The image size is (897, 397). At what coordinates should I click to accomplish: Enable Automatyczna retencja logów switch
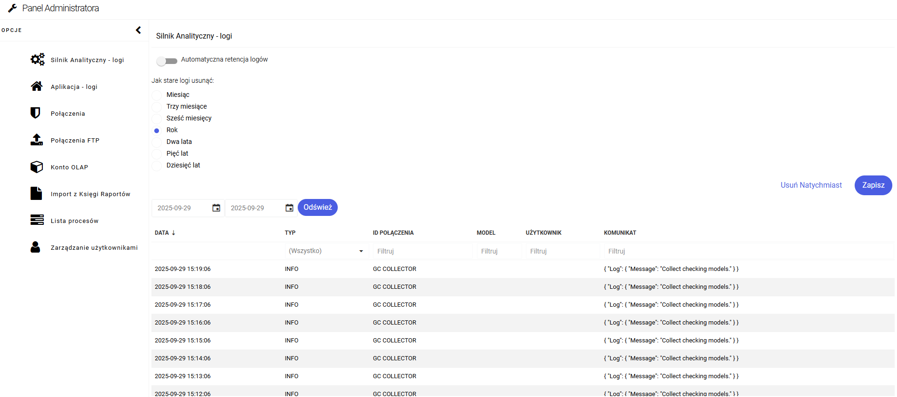(x=167, y=61)
